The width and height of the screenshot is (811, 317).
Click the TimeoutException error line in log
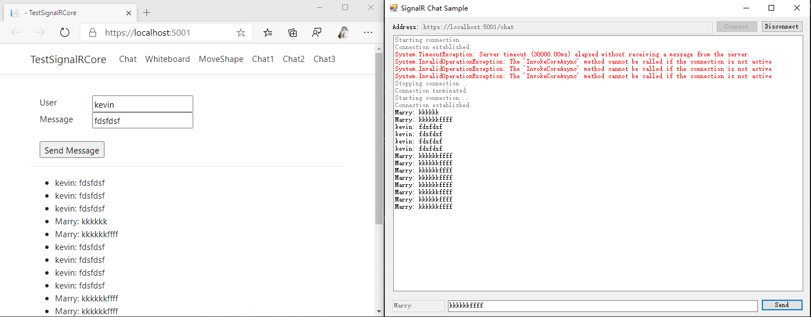click(573, 55)
